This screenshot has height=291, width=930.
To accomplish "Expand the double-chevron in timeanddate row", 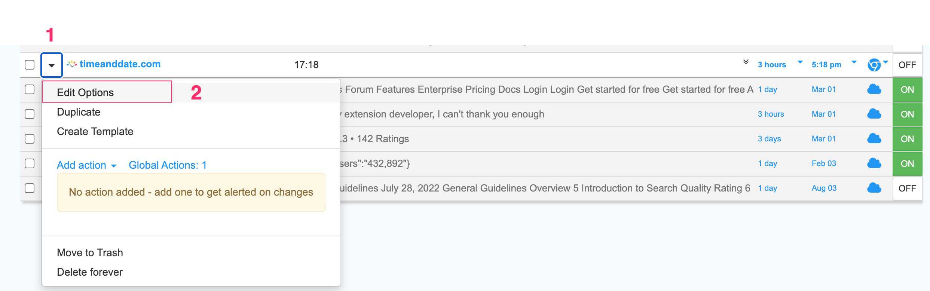I will pyautogui.click(x=746, y=62).
